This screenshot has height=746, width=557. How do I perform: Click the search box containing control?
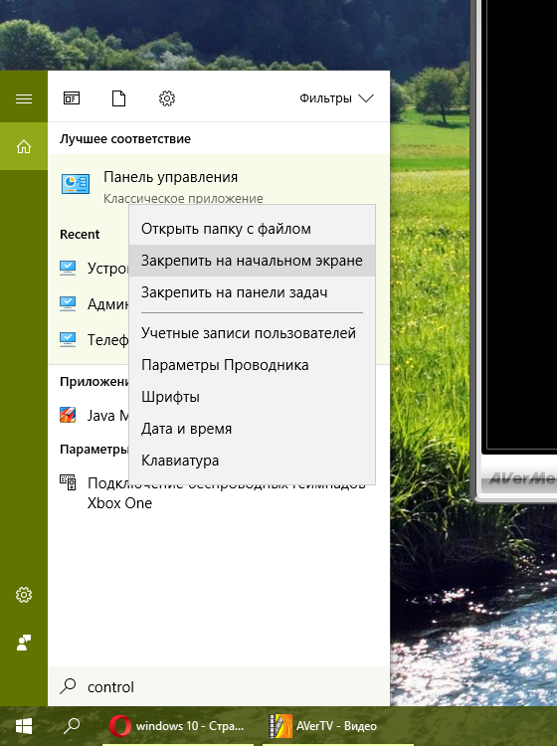pyautogui.click(x=219, y=686)
